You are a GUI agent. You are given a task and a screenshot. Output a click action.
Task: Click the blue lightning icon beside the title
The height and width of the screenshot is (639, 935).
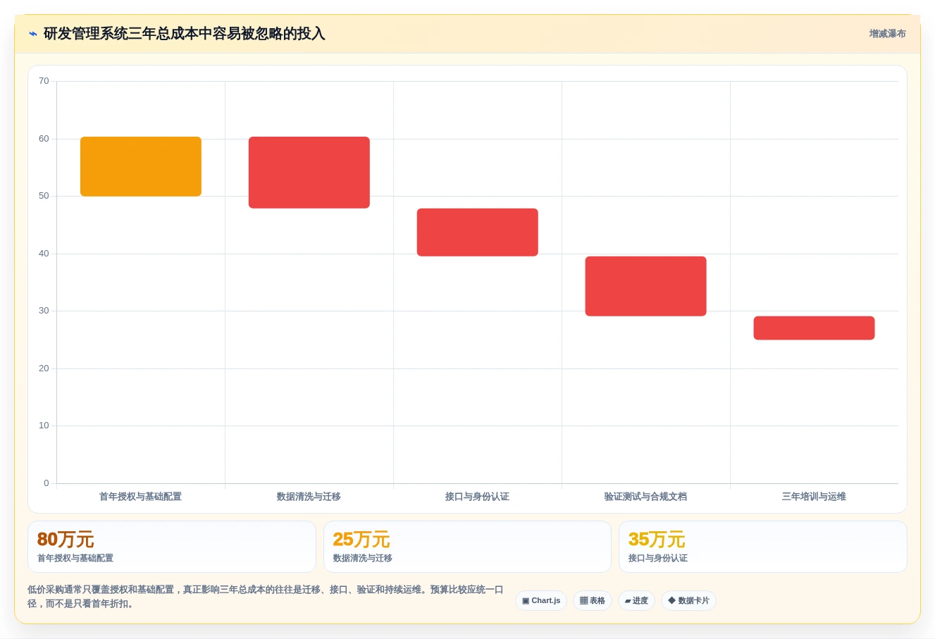[32, 34]
